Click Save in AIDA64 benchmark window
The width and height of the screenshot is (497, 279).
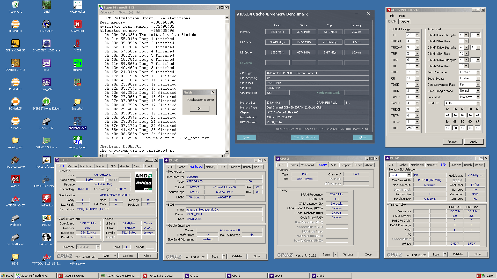click(x=246, y=137)
